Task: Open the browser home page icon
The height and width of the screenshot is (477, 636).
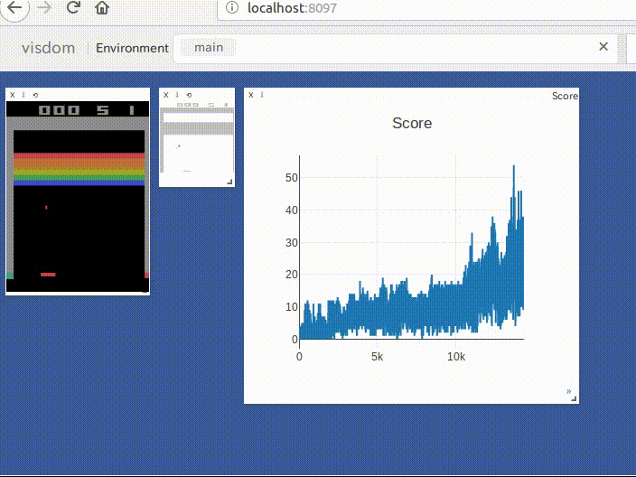Action: [102, 7]
